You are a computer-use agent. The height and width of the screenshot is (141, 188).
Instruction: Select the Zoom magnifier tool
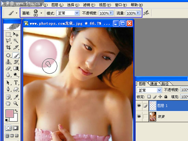click(16, 103)
